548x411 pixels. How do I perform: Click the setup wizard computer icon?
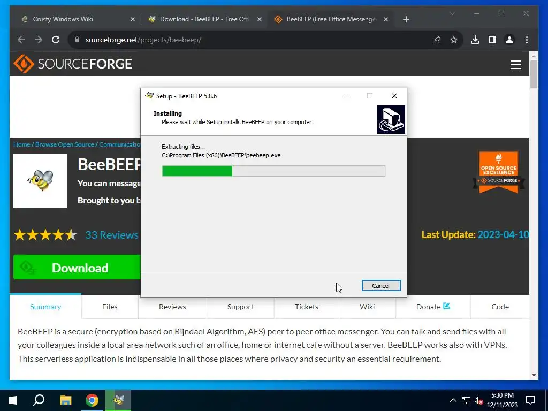pos(391,119)
